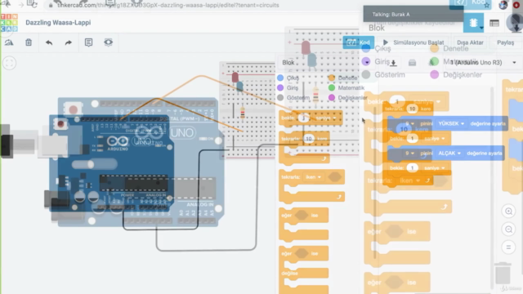Select the sharp Giriş purple category
This screenshot has width=523, height=294.
(x=288, y=87)
